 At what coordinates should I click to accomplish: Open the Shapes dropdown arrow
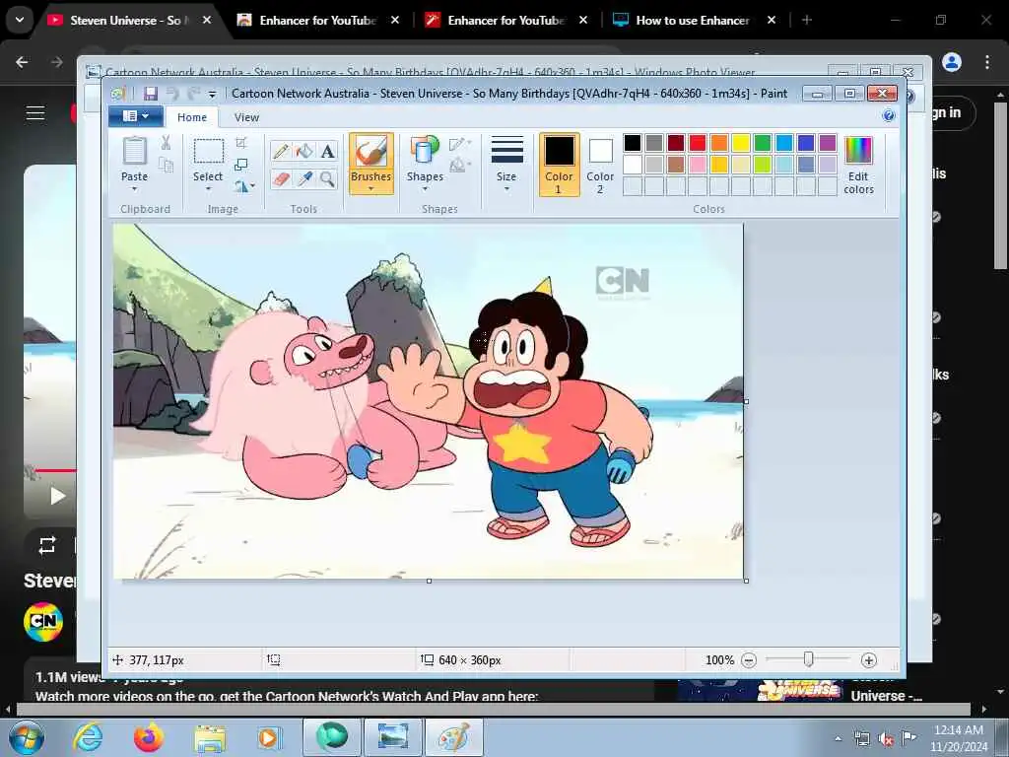pos(425,189)
